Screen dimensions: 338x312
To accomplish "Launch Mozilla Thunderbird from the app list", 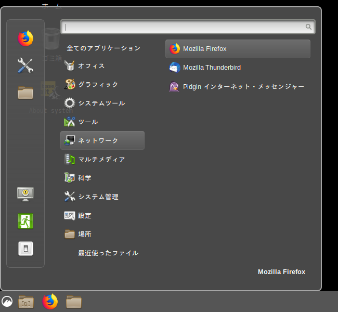I will coord(238,68).
